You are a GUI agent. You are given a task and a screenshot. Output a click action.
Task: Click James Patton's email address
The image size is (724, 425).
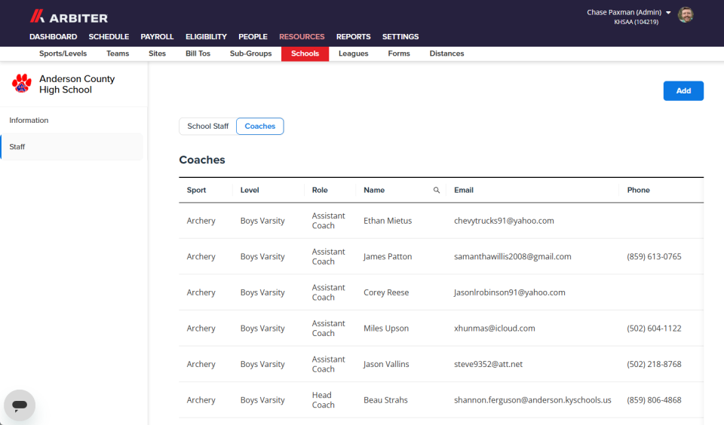513,256
